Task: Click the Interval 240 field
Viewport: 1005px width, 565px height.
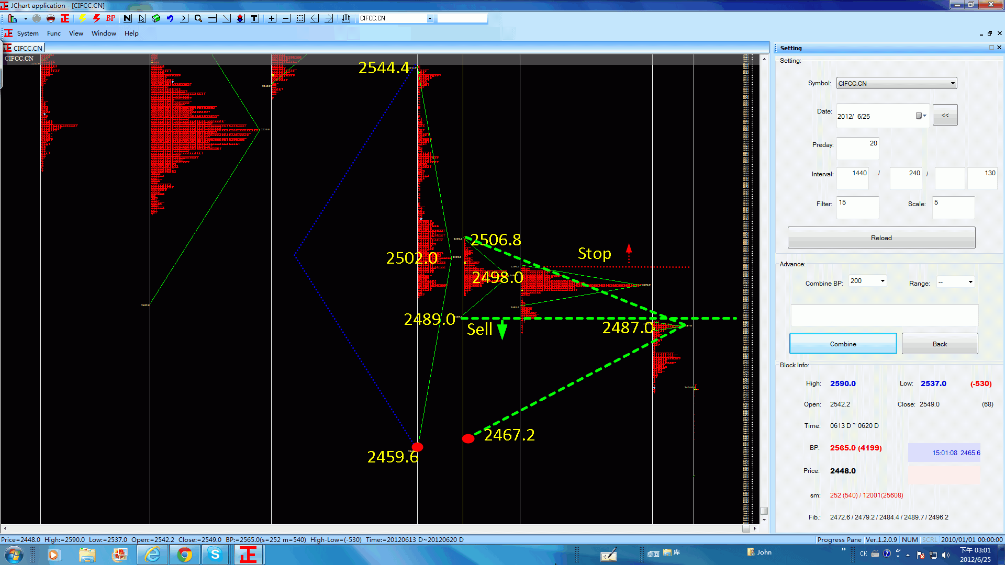Action: coord(906,178)
